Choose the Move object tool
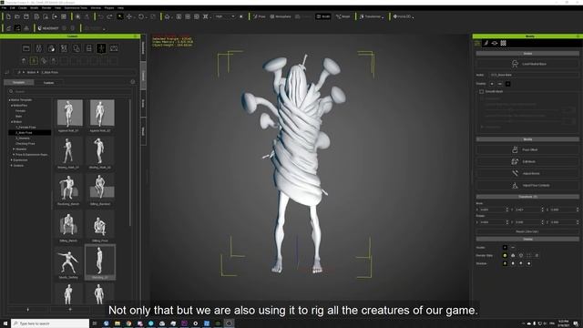583x328 pixels. [129, 16]
